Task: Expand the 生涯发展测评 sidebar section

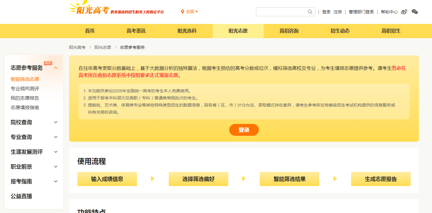Action: tap(56, 152)
